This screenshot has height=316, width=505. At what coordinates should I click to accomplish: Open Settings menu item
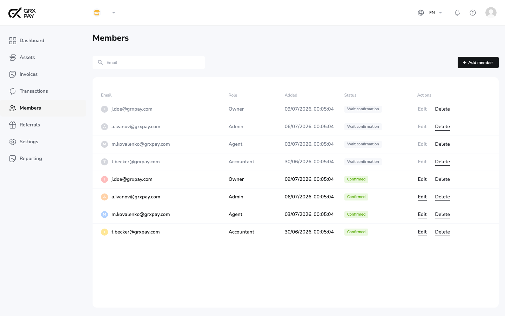[x=43, y=142]
